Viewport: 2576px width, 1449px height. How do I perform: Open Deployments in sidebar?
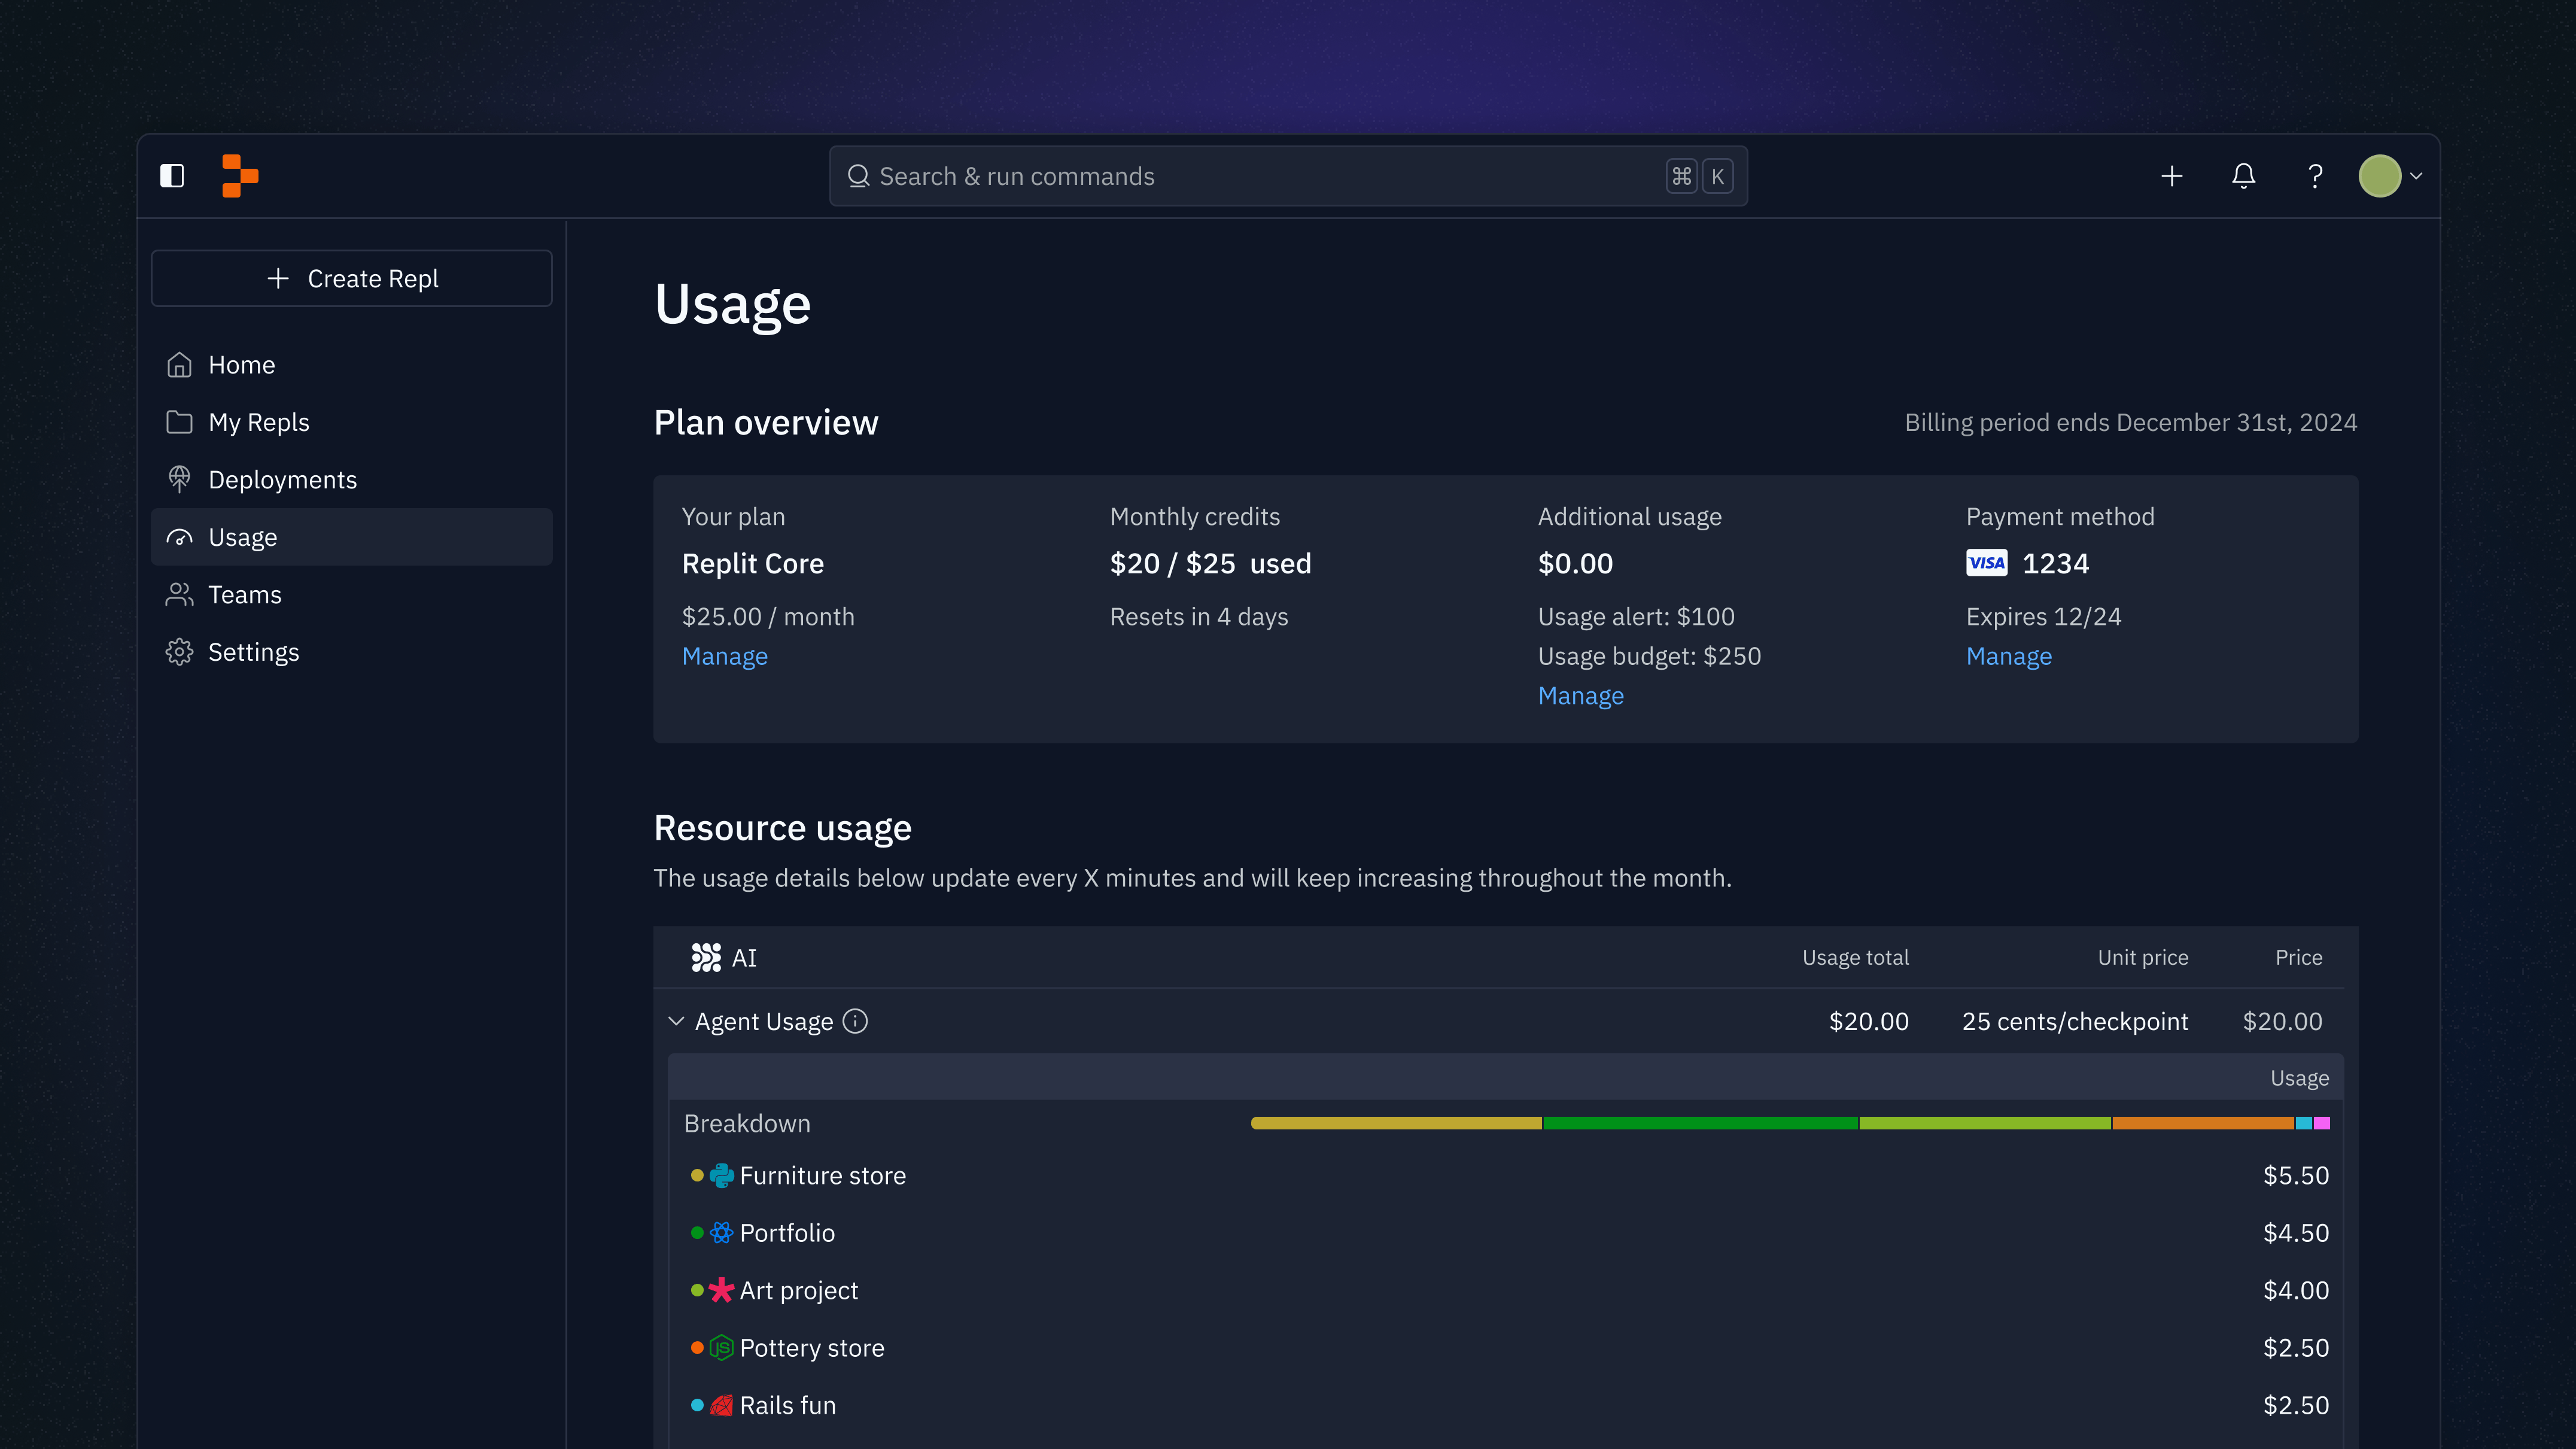tap(352, 480)
